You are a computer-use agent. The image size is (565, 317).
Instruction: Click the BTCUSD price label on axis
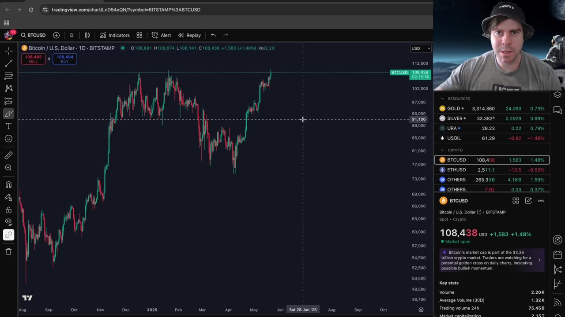tap(410, 74)
